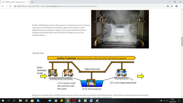Click '3) To rinse degreasing liquid' caption
The width and height of the screenshot is (183, 103).
tap(123, 83)
